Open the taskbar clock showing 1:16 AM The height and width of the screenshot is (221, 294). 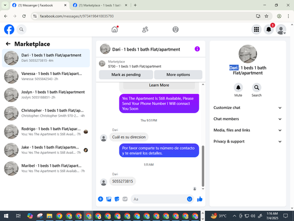click(x=272, y=216)
